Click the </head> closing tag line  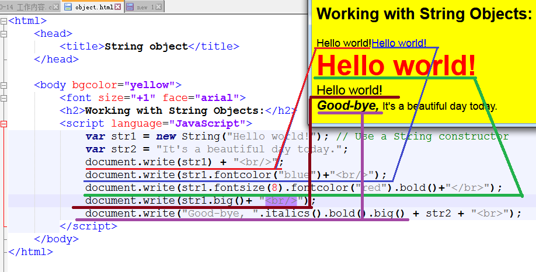click(x=57, y=60)
